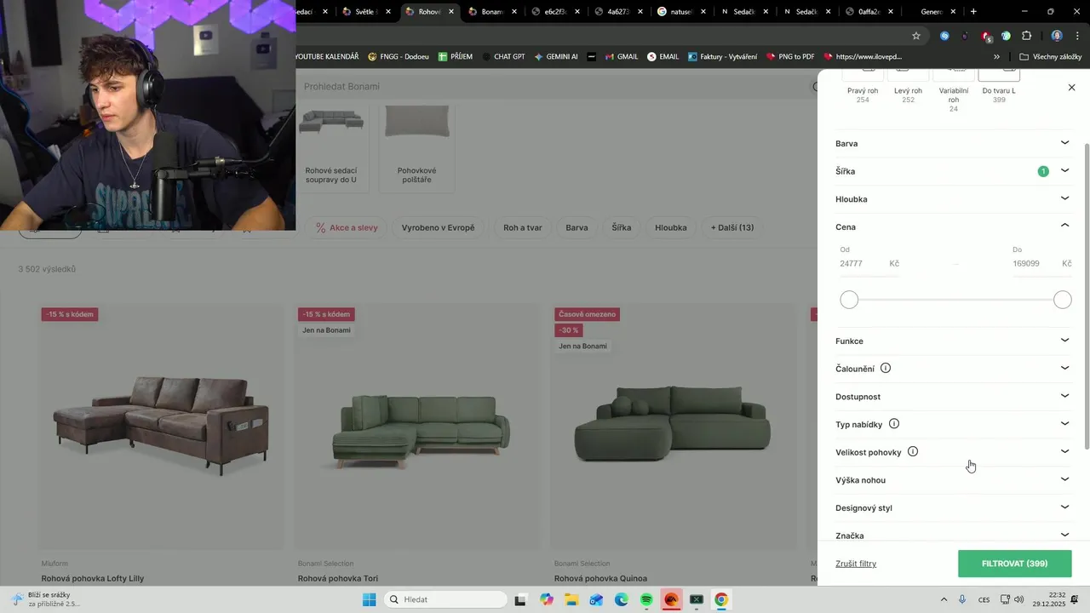This screenshot has width=1090, height=613.
Task: Click the filter panel vertical scrollbar
Action: pos(1086,295)
